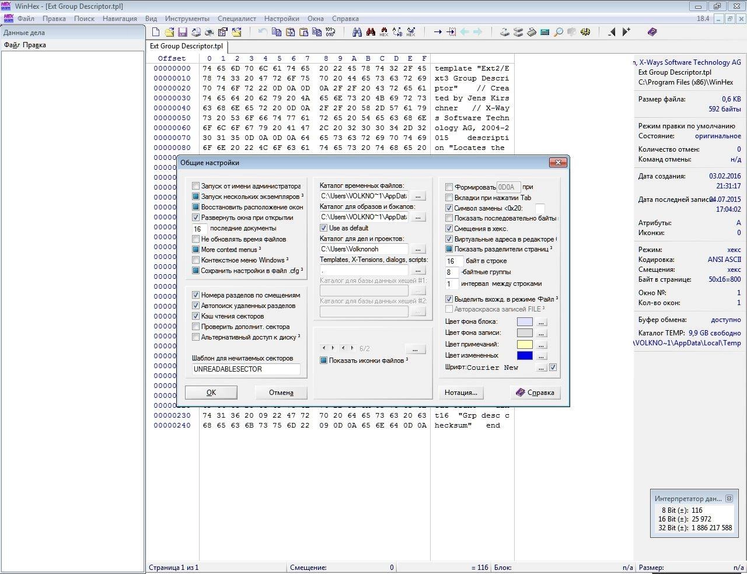This screenshot has width=747, height=574.
Task: Click the purple Help book toolbar icon
Action: [652, 32]
